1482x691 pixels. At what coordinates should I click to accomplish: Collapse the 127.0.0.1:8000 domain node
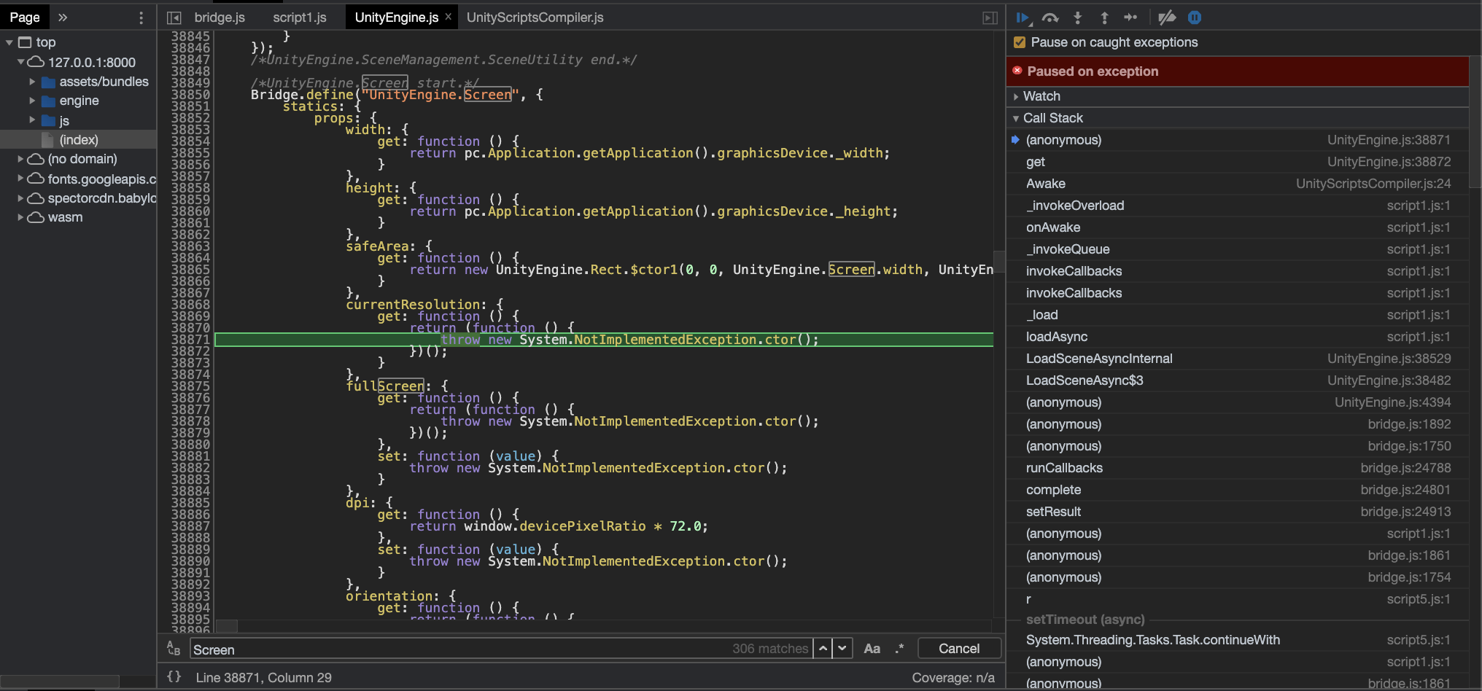(21, 62)
